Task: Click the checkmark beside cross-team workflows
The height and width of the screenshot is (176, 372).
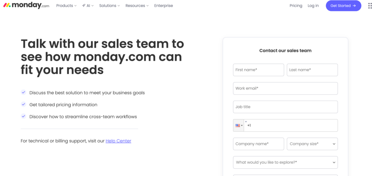Action: 23,117
